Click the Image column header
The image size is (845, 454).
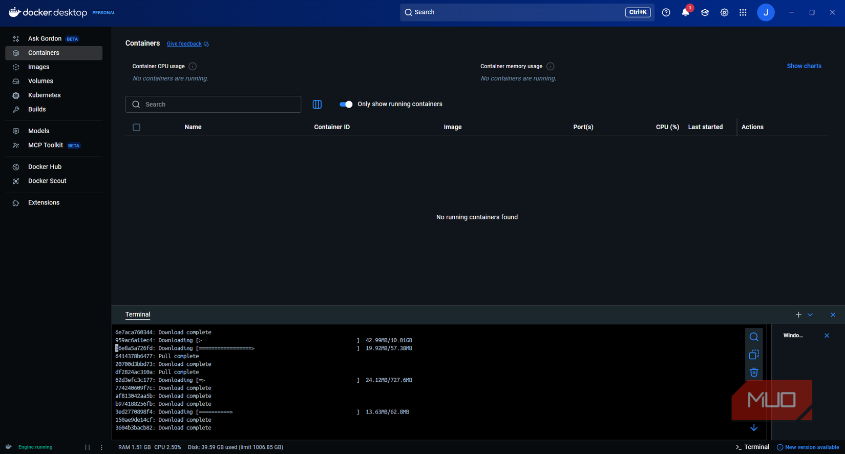[x=452, y=127]
